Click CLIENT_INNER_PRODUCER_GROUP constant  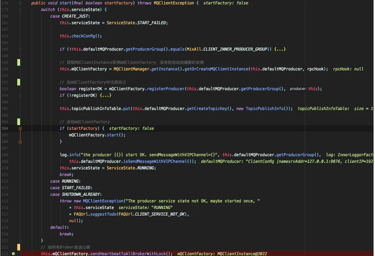click(x=235, y=49)
